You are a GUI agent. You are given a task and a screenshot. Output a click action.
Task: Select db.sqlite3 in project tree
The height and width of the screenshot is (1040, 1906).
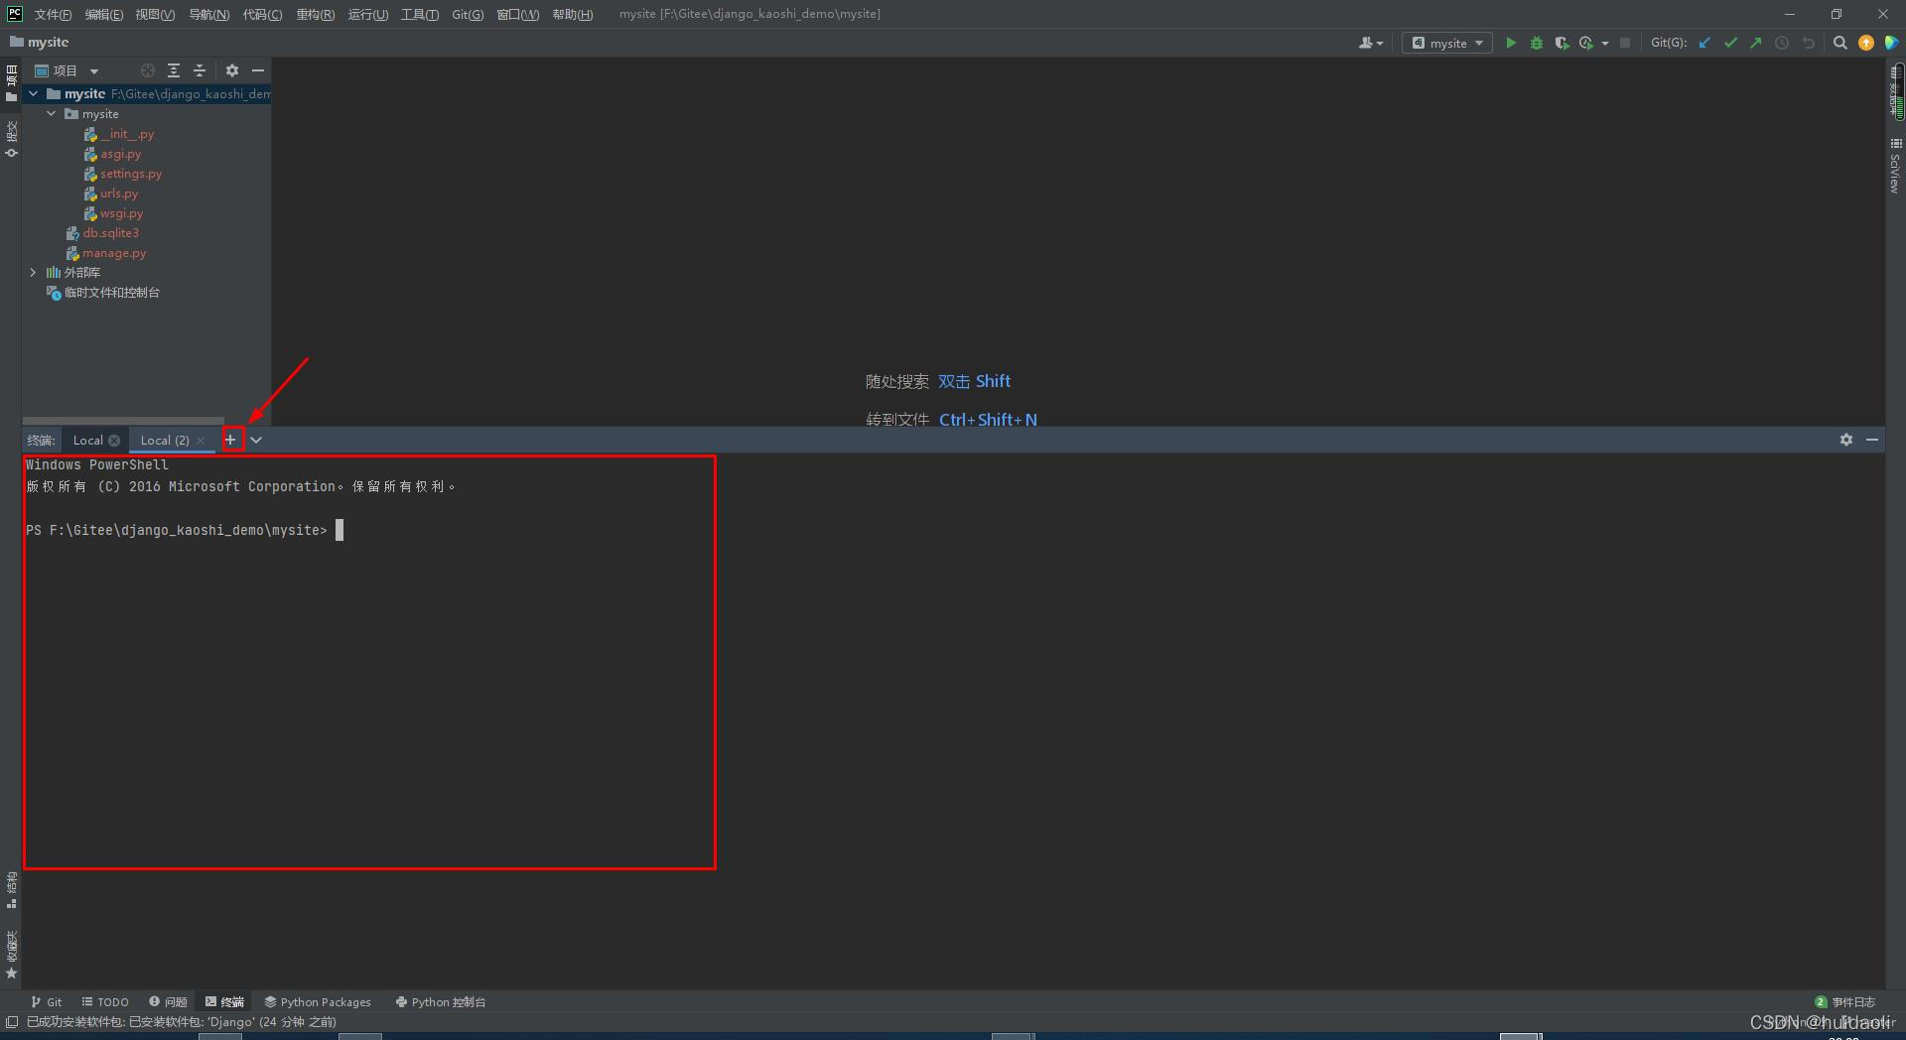[110, 233]
